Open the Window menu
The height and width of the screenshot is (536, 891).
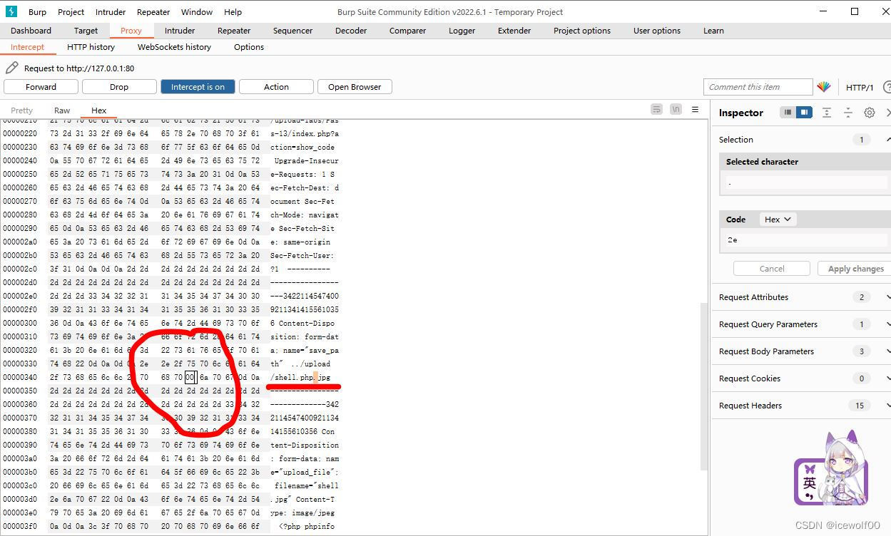[197, 12]
